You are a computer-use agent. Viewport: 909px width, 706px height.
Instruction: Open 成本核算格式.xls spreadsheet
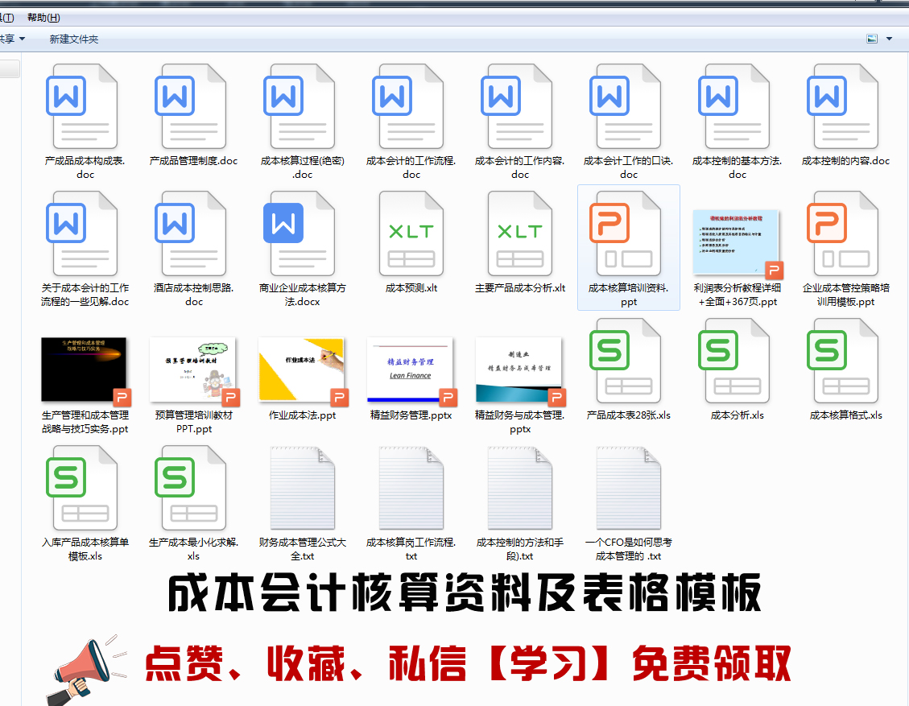click(x=845, y=360)
